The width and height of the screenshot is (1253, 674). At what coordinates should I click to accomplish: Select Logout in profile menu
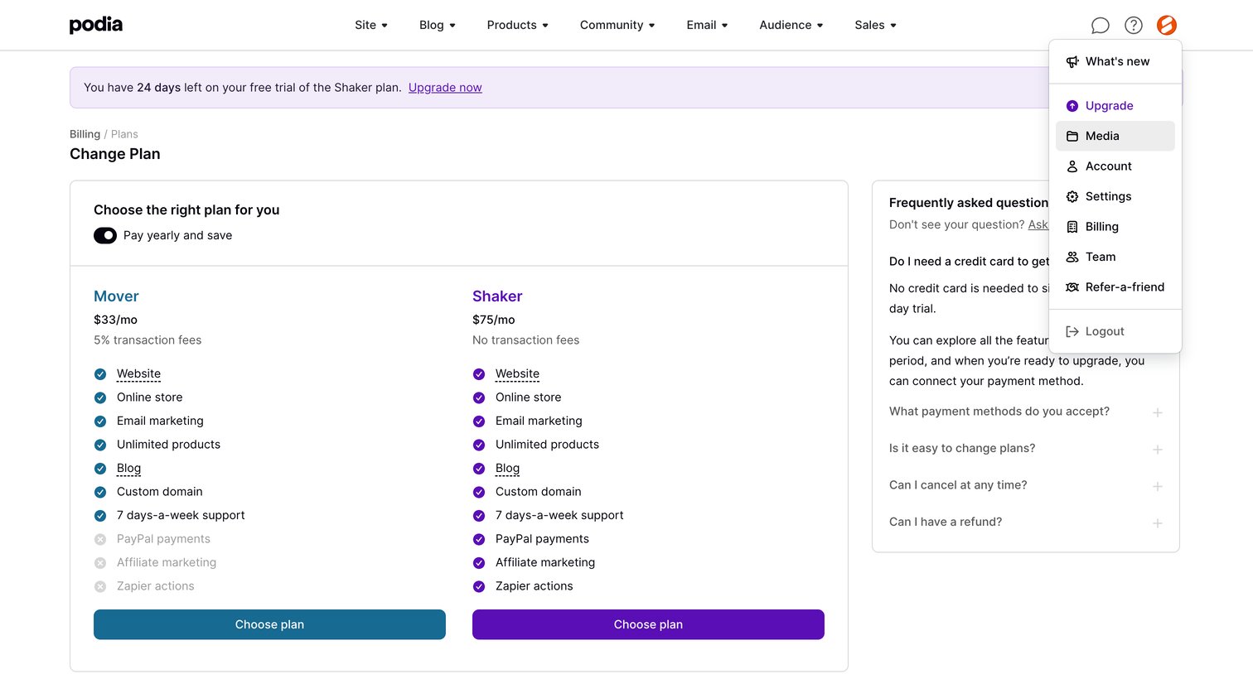1115,331
